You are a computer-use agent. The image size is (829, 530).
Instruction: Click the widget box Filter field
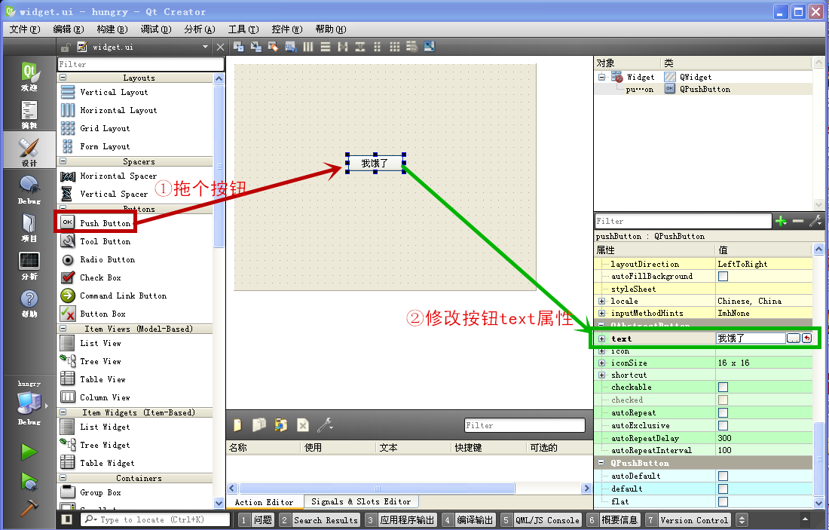point(140,64)
